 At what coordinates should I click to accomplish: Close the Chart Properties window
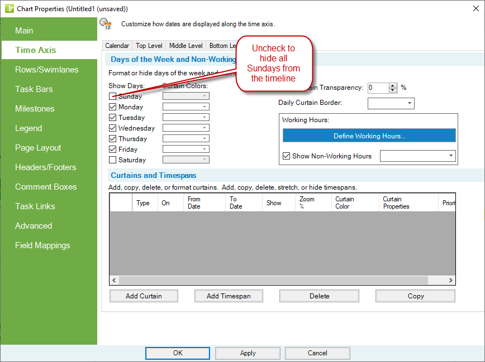pyautogui.click(x=476, y=8)
